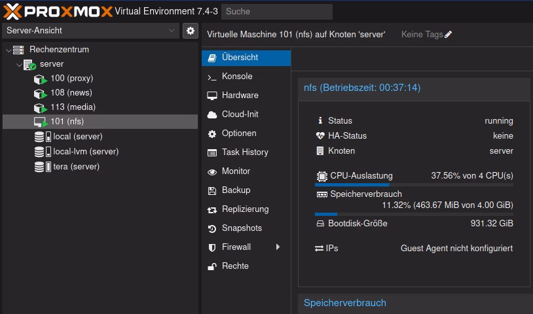Click the Keine Tags label
The width and height of the screenshot is (533, 314).
coord(422,34)
